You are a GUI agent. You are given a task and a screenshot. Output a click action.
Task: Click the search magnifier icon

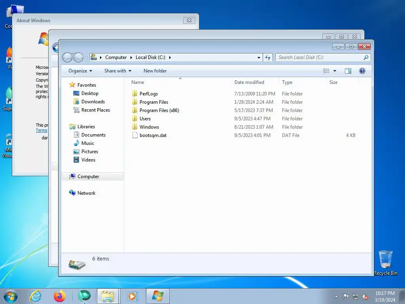(x=366, y=57)
